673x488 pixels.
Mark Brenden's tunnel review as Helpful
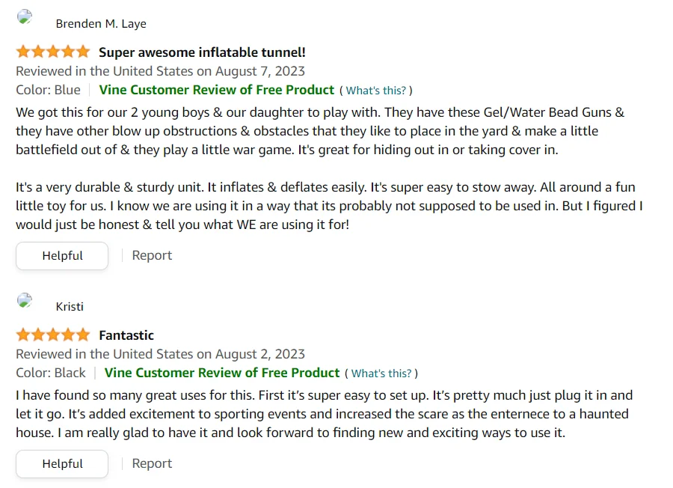click(62, 256)
